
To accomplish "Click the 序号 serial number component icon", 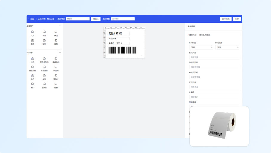I will click(33, 59).
